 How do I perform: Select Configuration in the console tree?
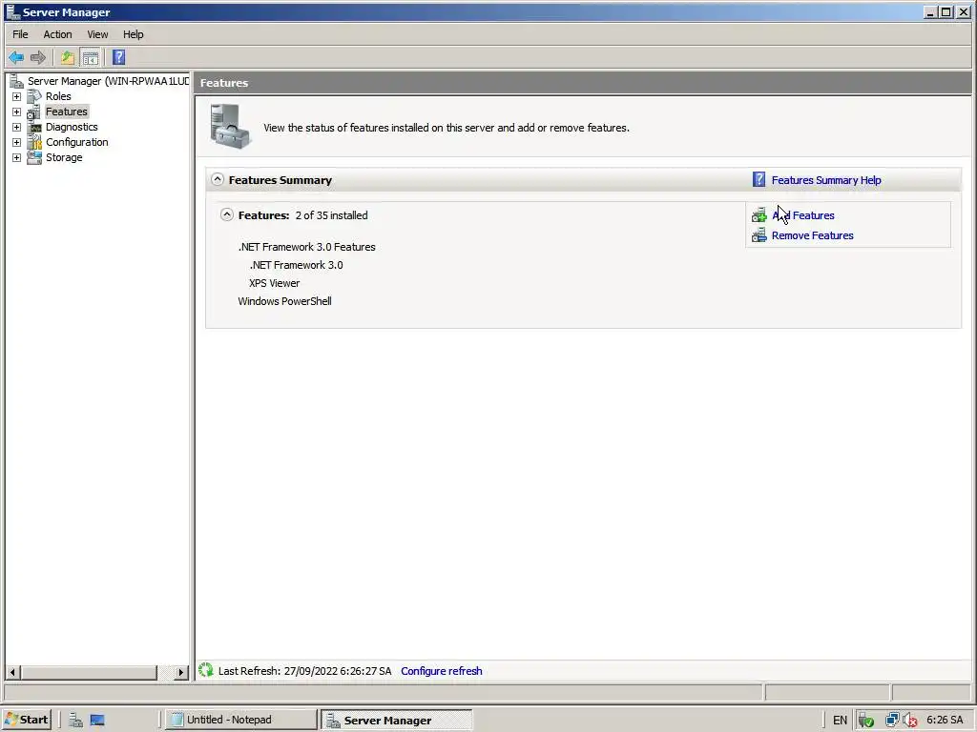pyautogui.click(x=76, y=143)
